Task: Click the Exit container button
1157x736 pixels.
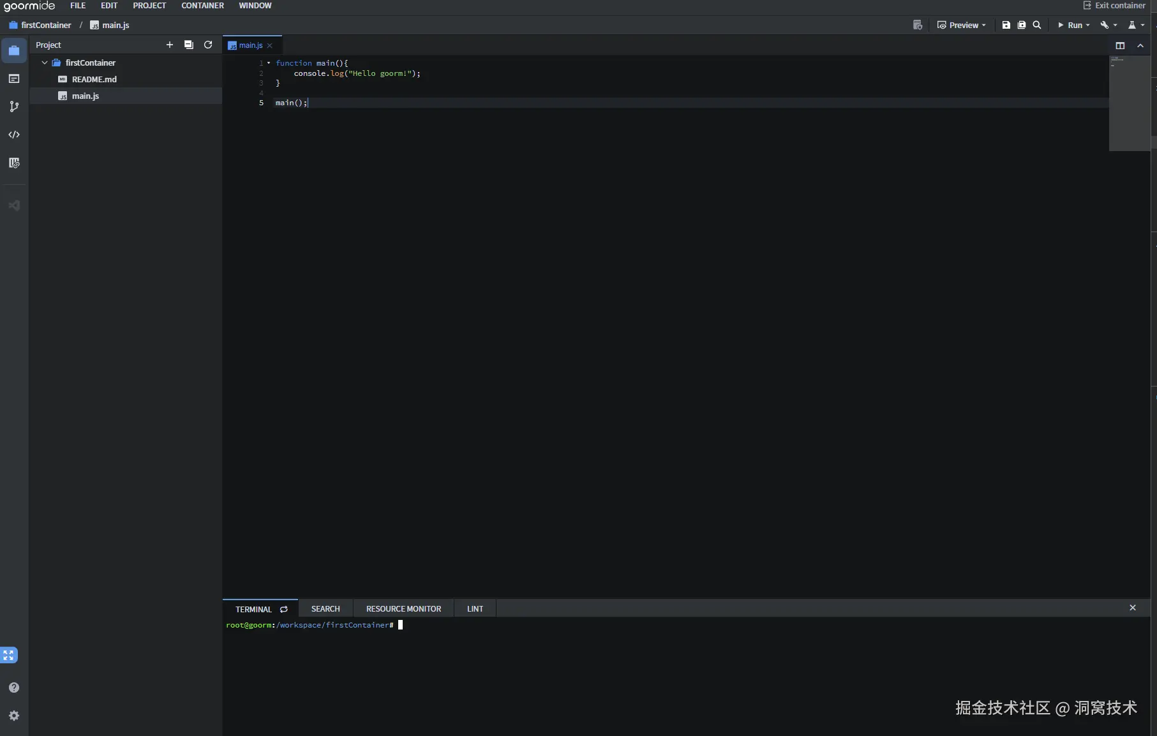Action: point(1114,6)
